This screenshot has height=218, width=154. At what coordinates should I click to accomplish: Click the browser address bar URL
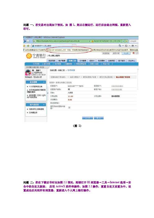[x=58, y=41]
